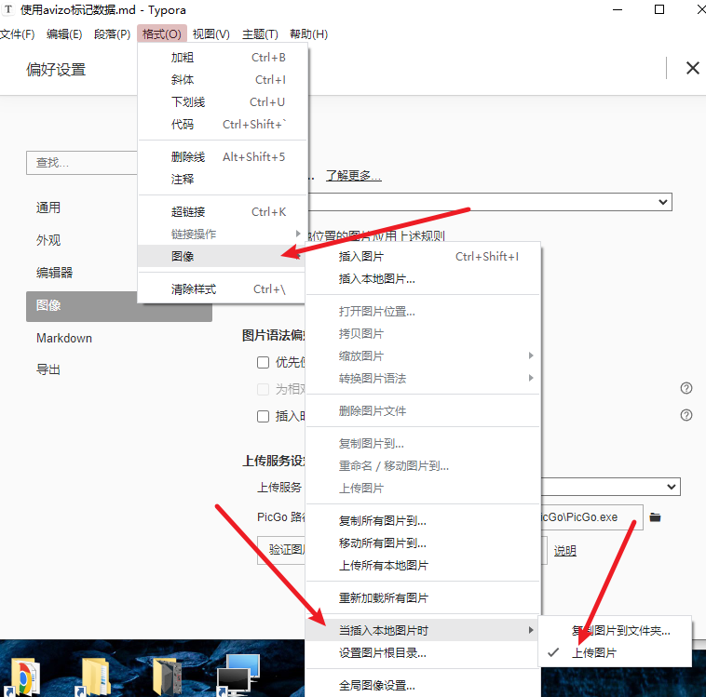Click 上传图片 in image submenu
The width and height of the screenshot is (706, 697).
(x=423, y=489)
